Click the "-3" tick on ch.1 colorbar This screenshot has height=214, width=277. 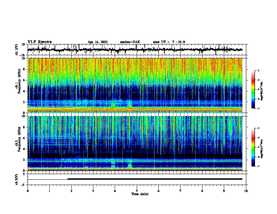point(258,70)
